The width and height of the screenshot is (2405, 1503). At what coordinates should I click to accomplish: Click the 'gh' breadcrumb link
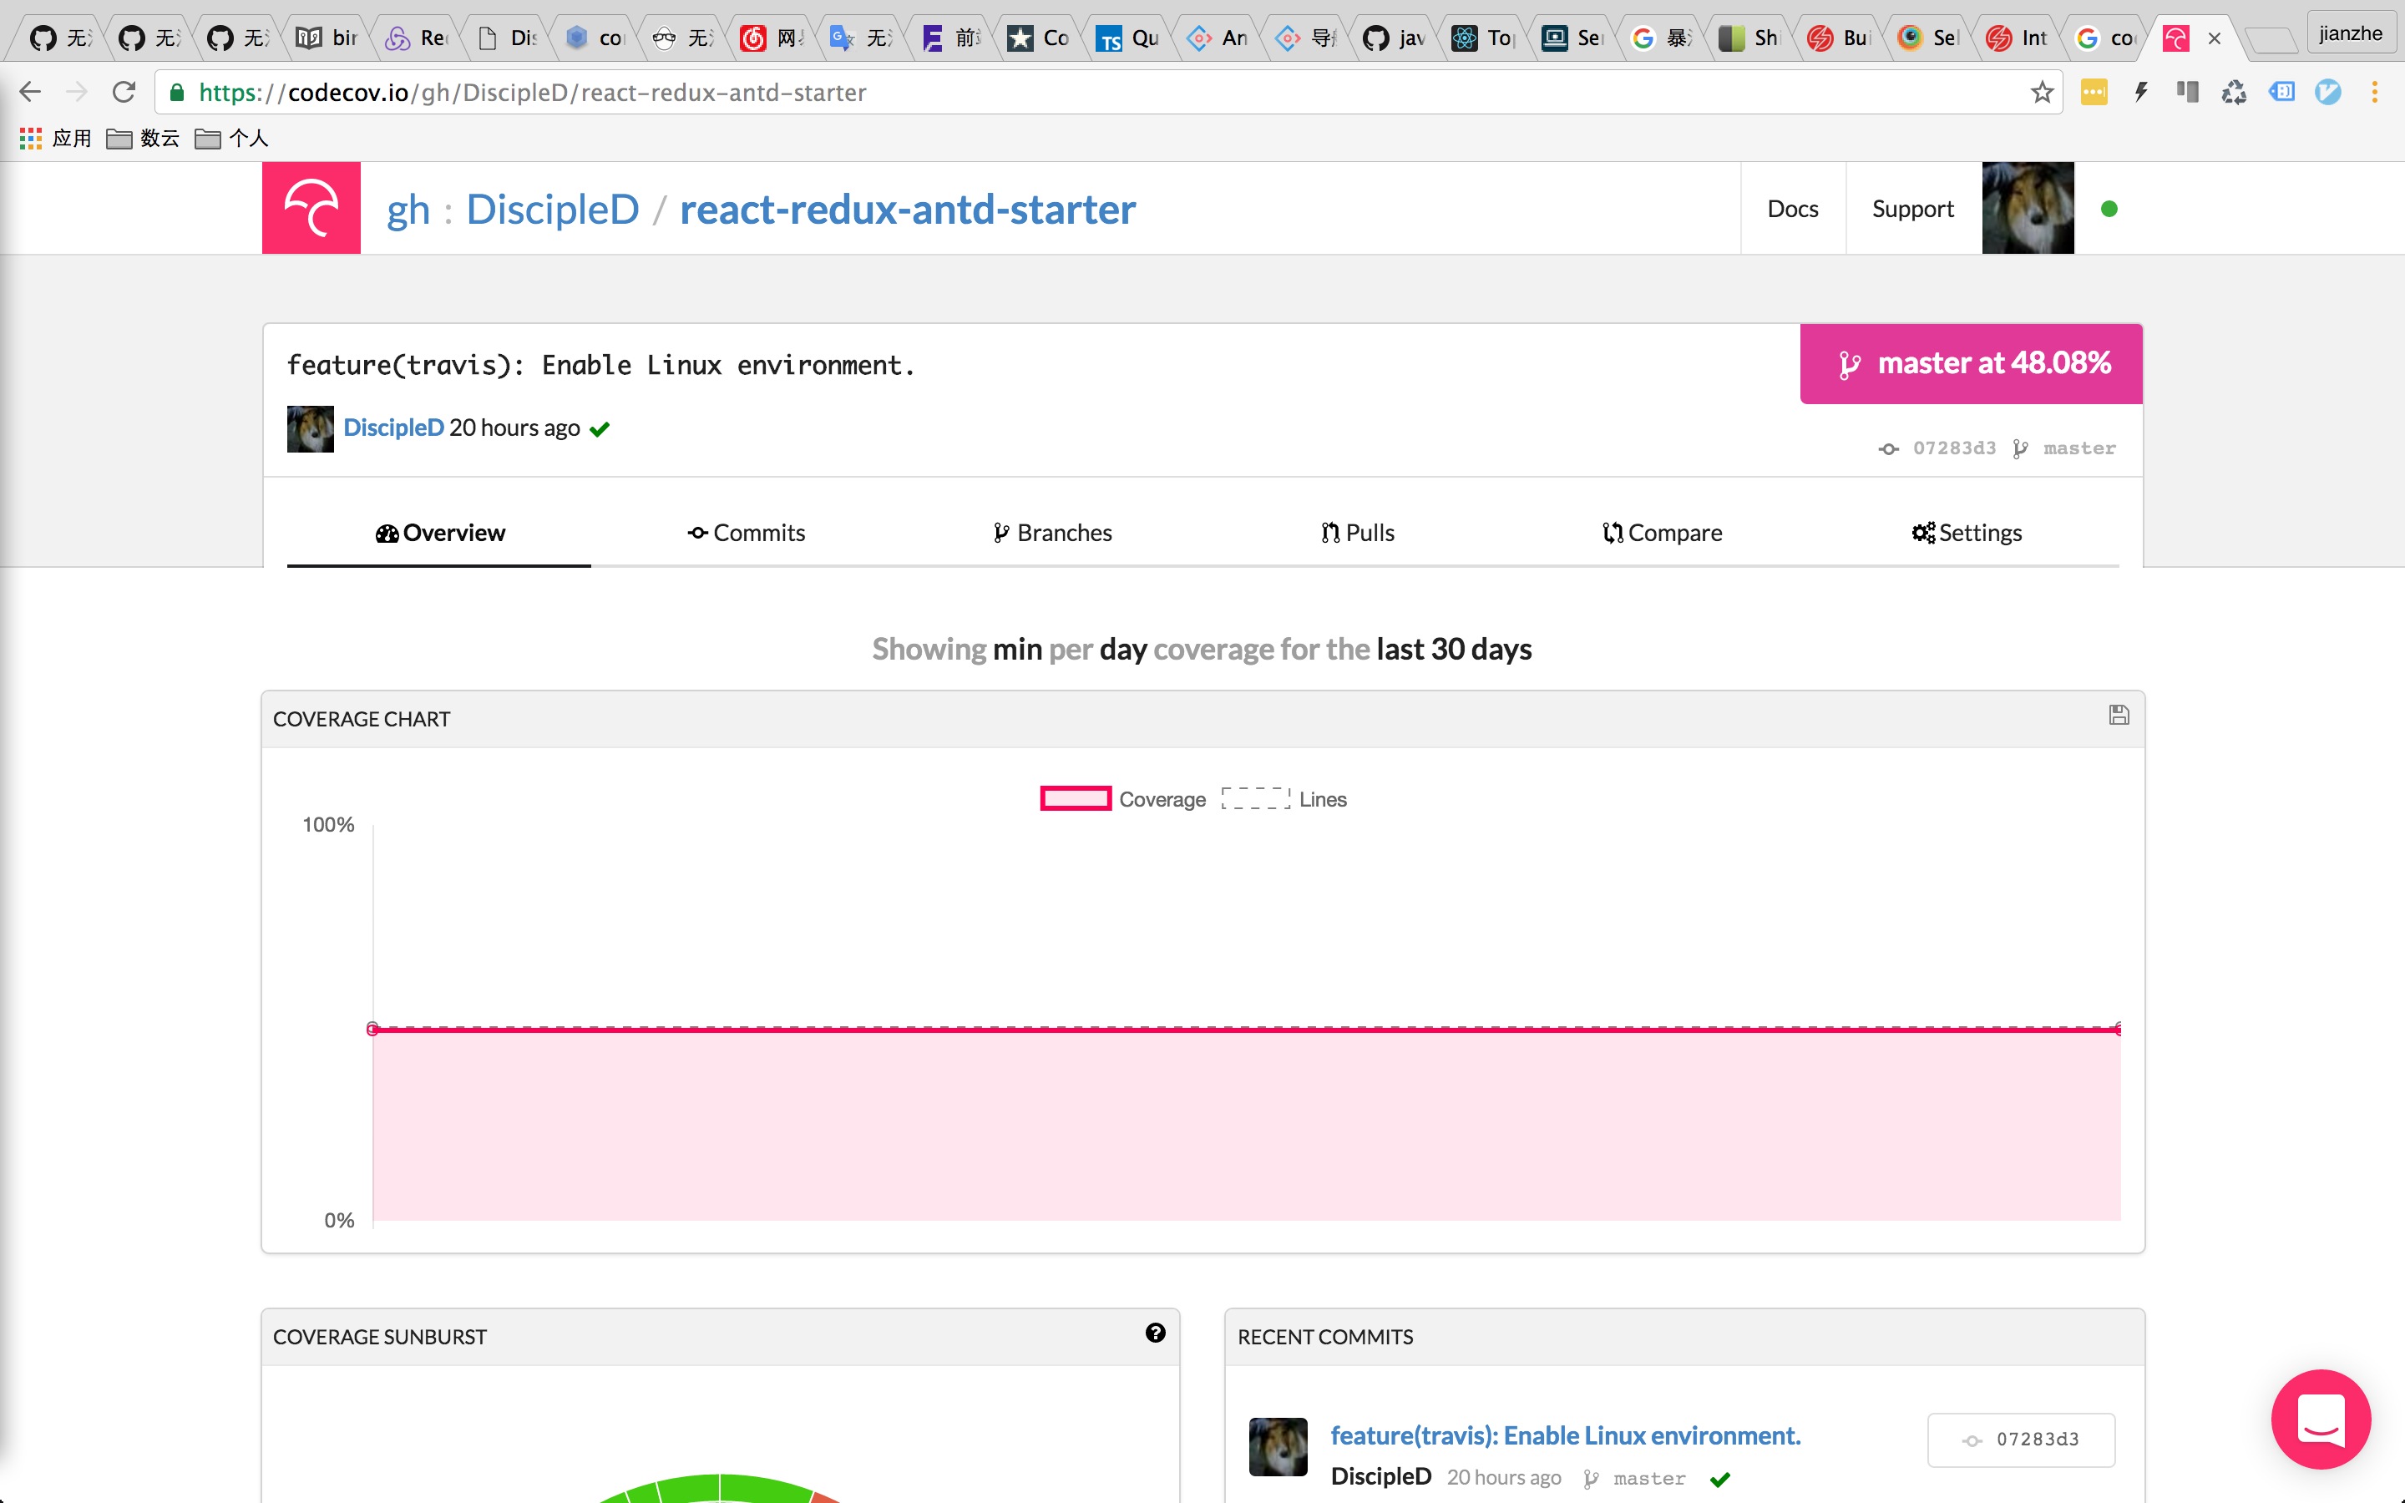[408, 210]
